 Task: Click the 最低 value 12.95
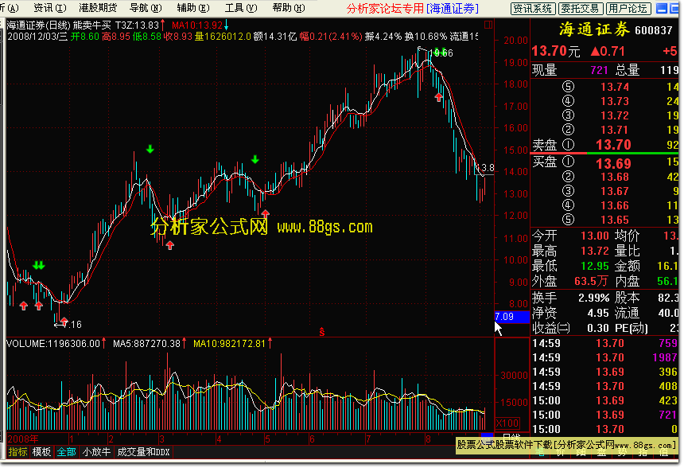595,266
